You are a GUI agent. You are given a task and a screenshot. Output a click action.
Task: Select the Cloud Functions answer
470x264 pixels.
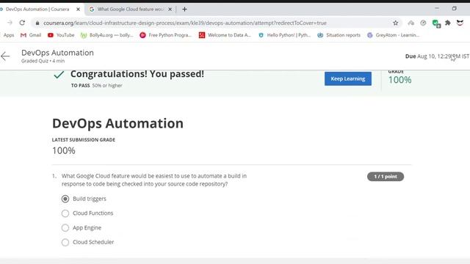point(65,213)
